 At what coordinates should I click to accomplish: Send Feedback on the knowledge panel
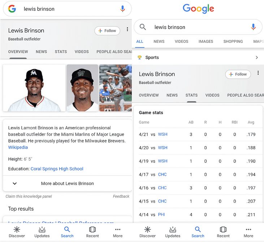(121, 197)
